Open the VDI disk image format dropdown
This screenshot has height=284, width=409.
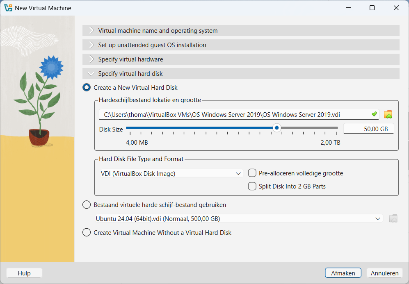point(171,173)
